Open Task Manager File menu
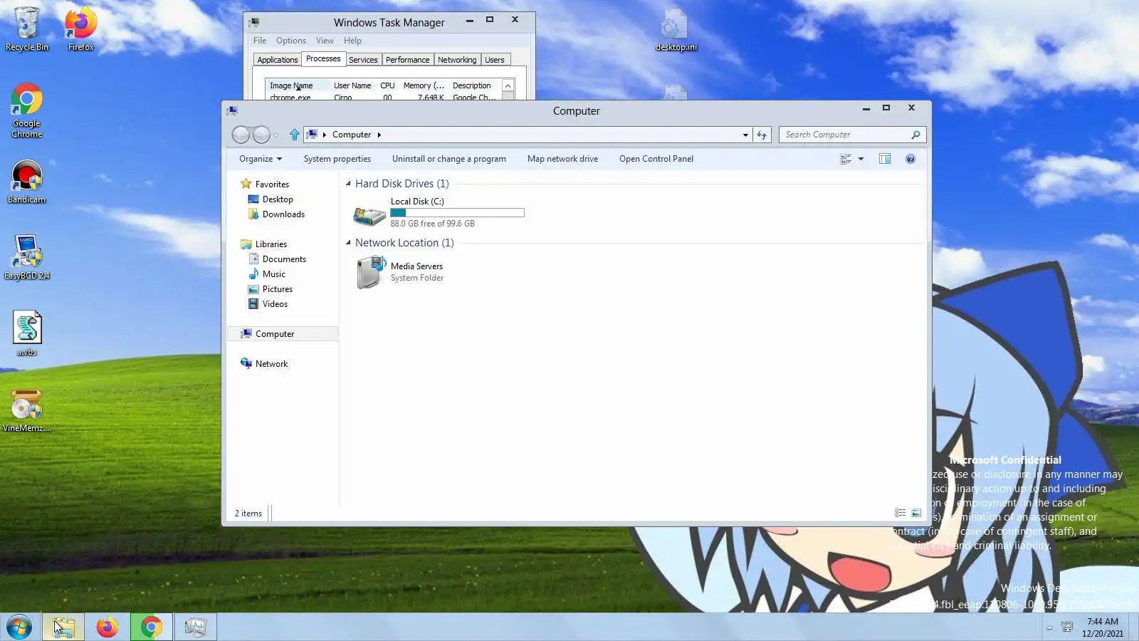Screen dimensions: 1139x641 tap(260, 41)
